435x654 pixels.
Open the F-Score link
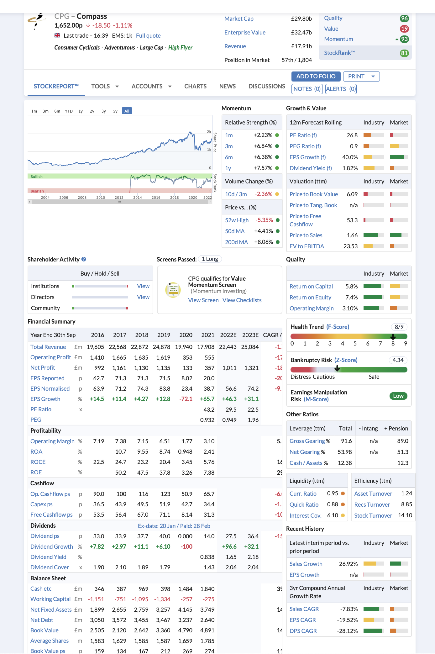(x=338, y=327)
